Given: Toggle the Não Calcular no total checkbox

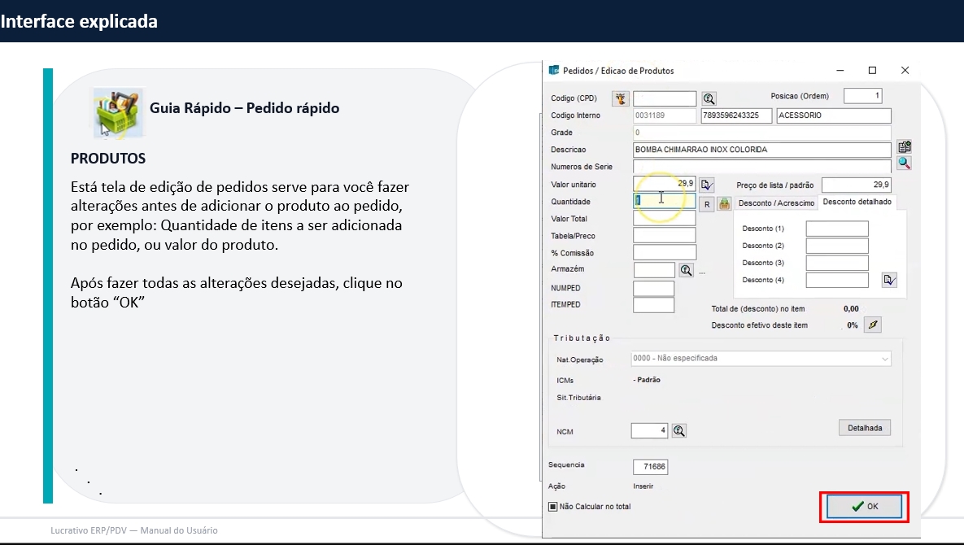Looking at the screenshot, I should 553,507.
